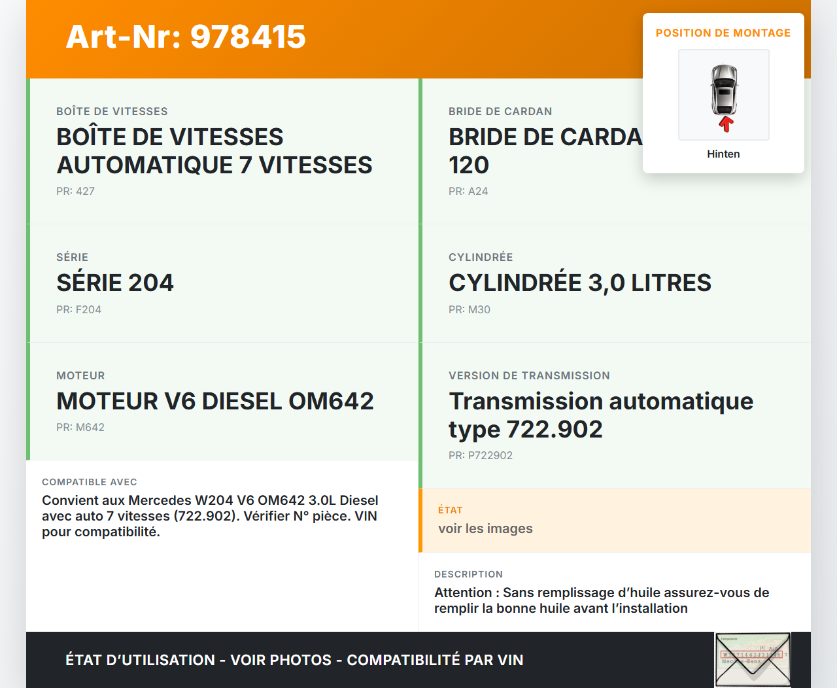Select the Position de montage title

pyautogui.click(x=723, y=33)
